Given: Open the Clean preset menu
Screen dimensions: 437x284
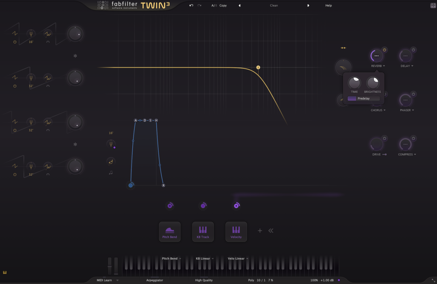Looking at the screenshot, I should (274, 6).
